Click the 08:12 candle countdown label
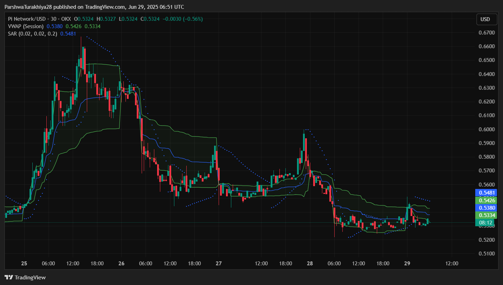This screenshot has height=285, width=503. tap(485, 223)
